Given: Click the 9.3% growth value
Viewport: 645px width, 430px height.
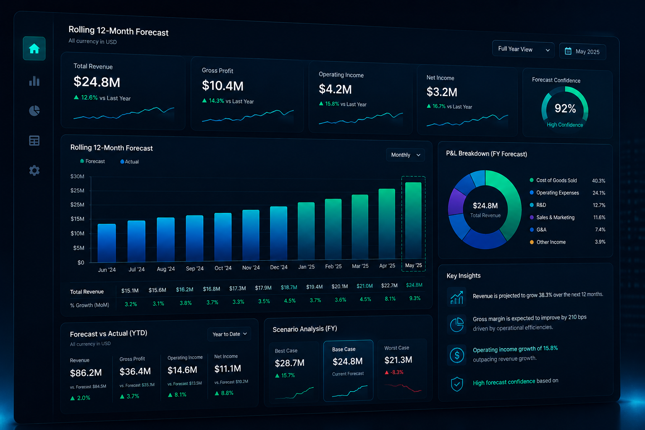Looking at the screenshot, I should click(x=415, y=298).
